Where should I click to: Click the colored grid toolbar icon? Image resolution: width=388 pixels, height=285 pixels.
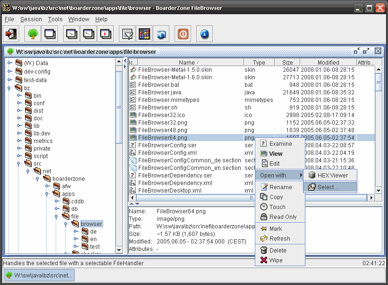(144, 34)
